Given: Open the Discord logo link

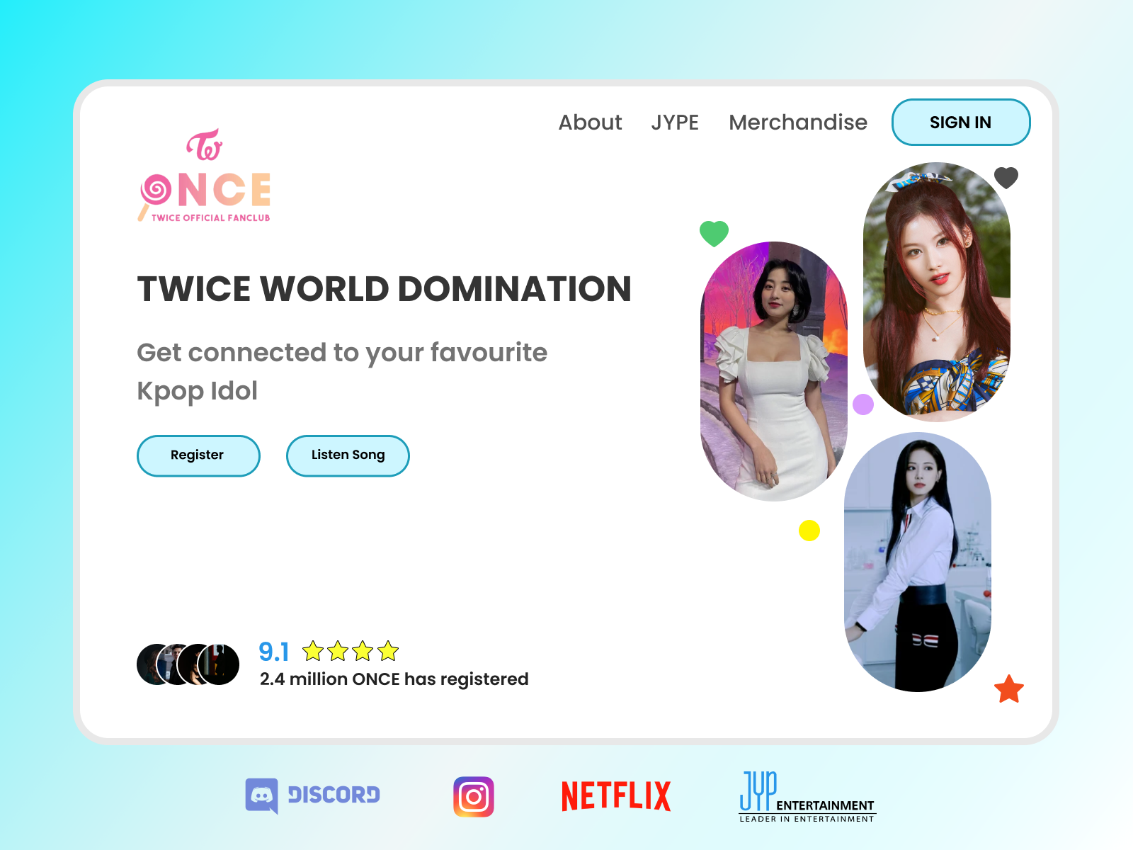Looking at the screenshot, I should (312, 795).
